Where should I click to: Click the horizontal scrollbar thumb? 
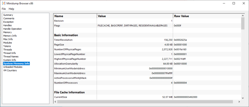[145, 102]
